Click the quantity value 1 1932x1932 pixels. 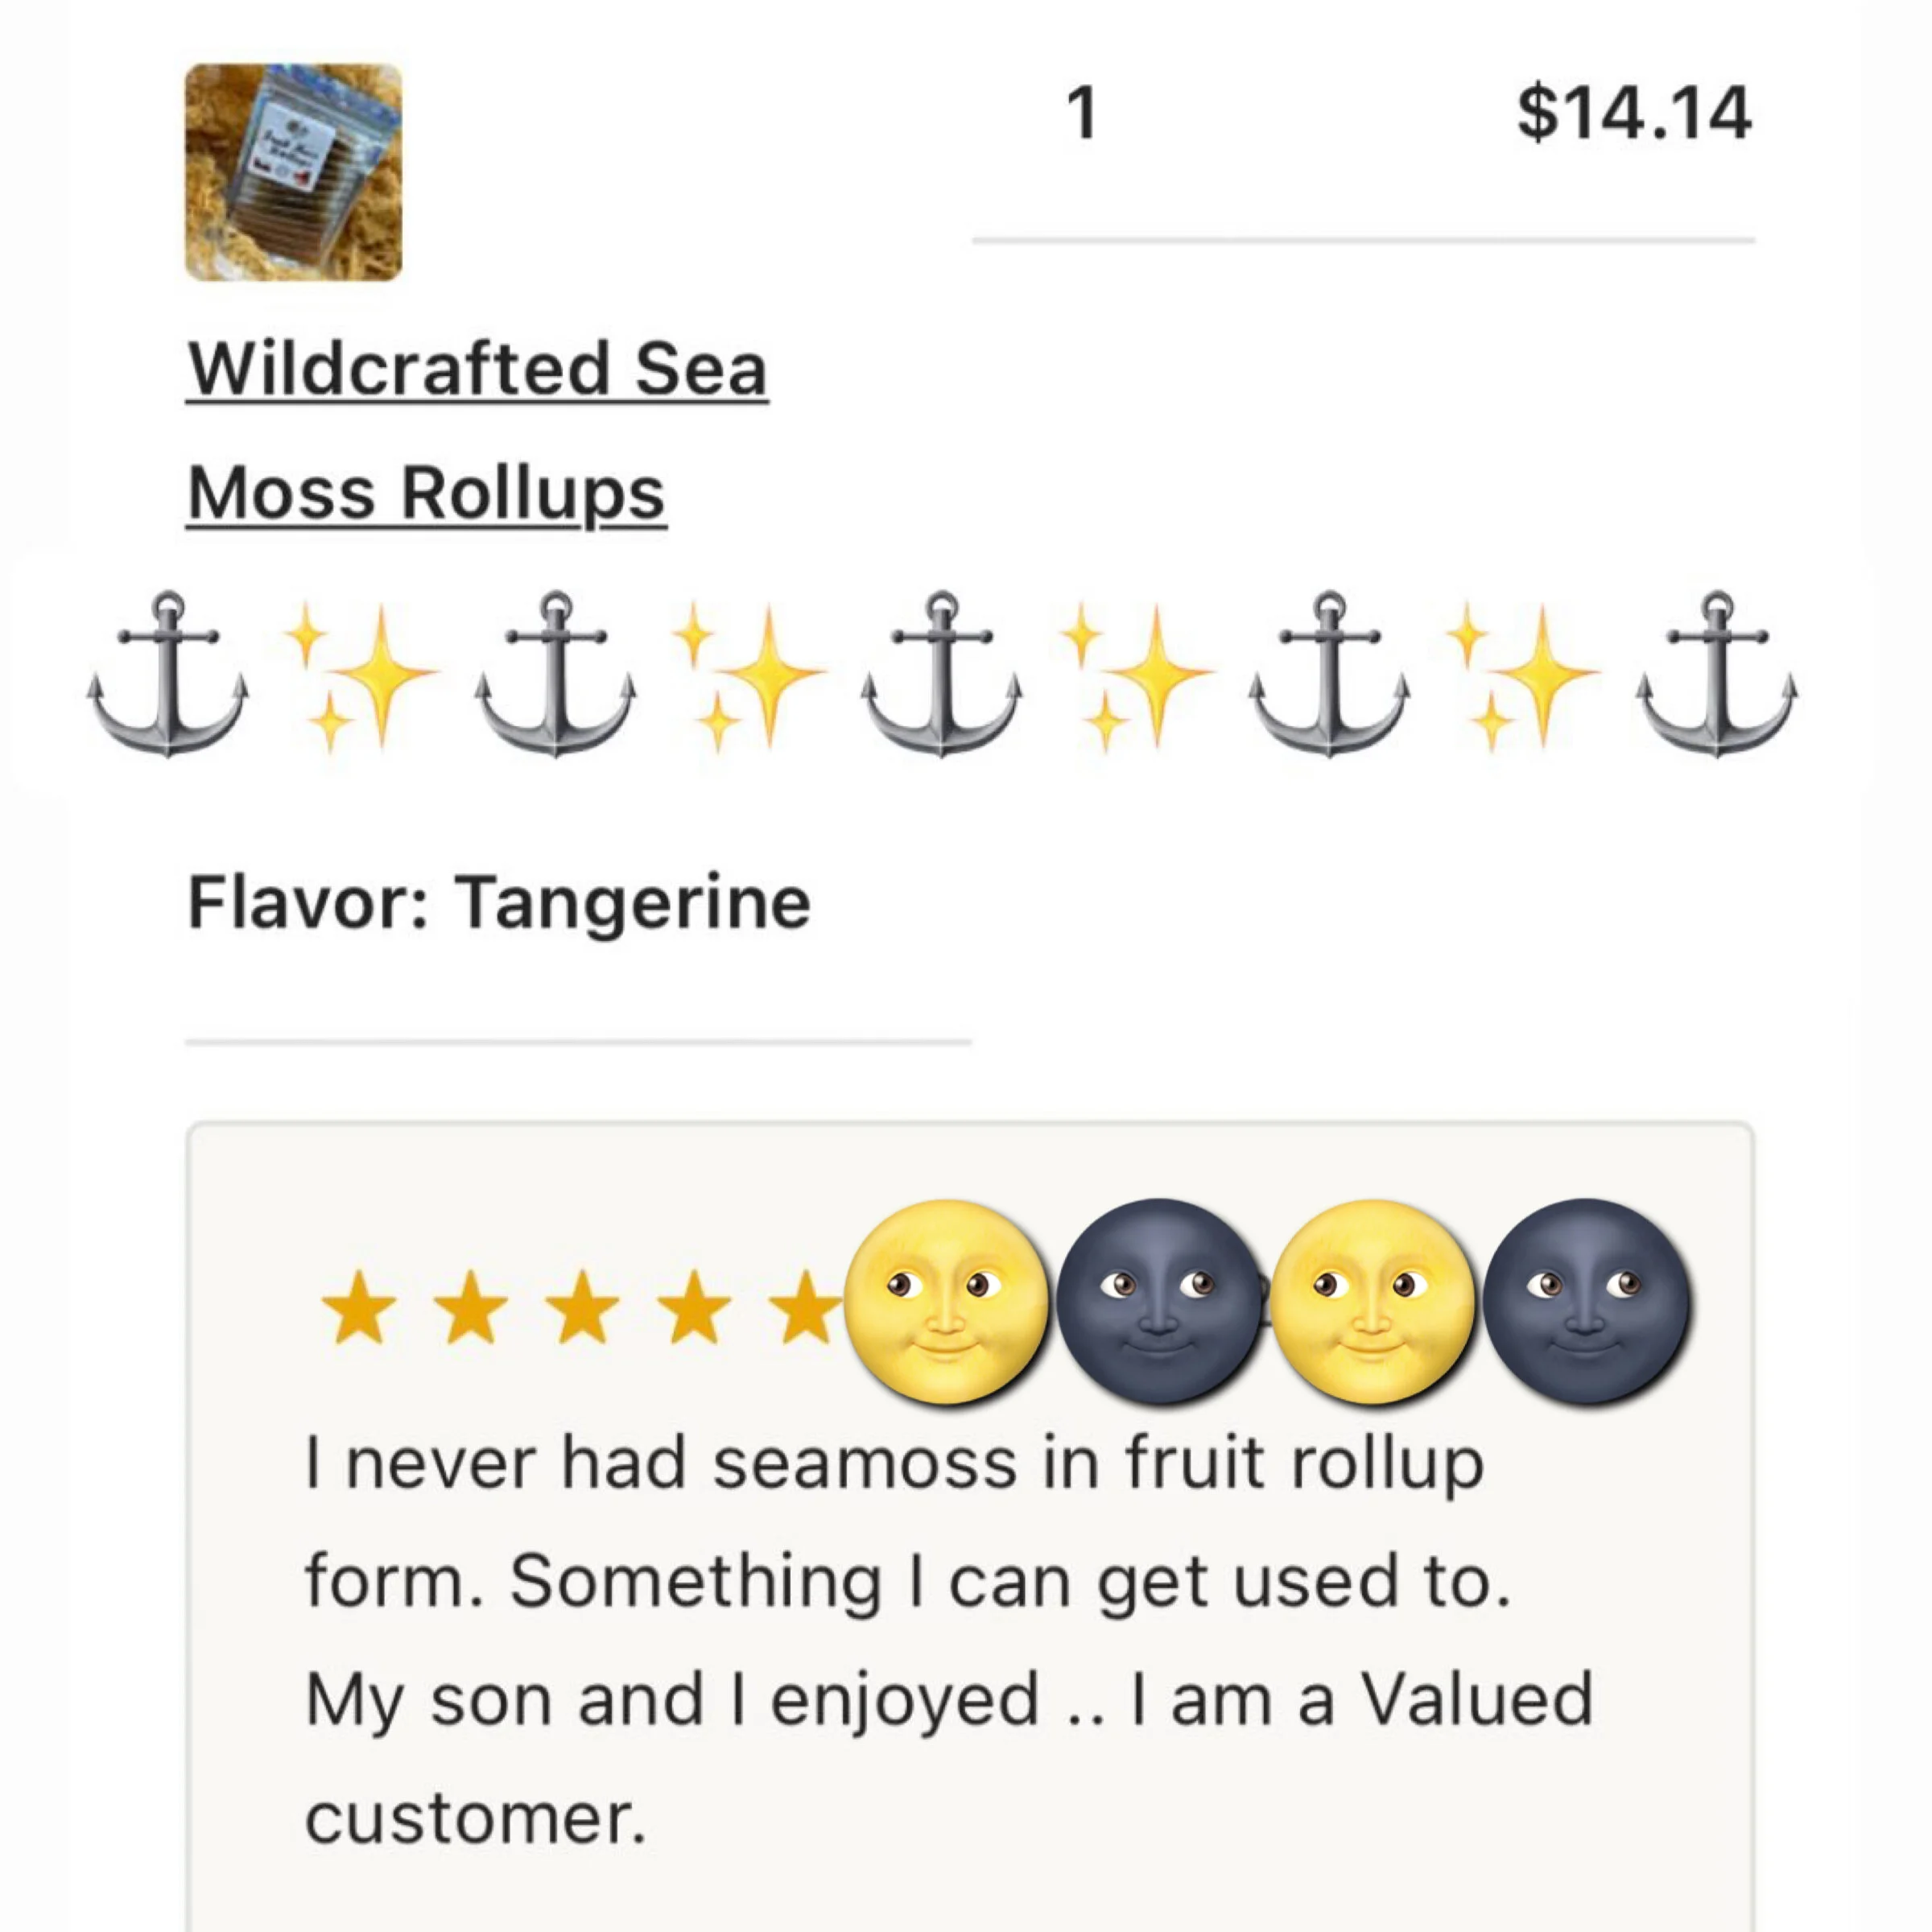coord(1082,113)
